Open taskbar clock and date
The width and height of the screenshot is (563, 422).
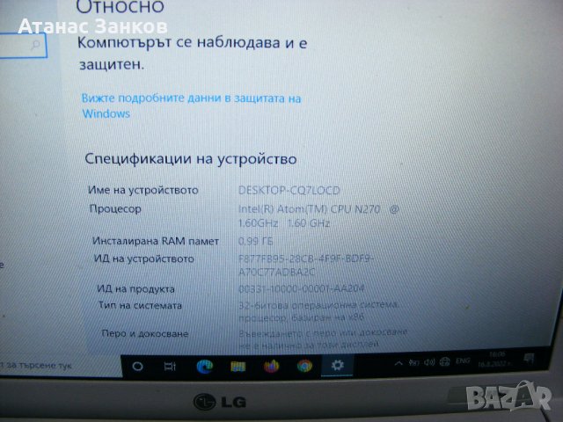point(495,360)
